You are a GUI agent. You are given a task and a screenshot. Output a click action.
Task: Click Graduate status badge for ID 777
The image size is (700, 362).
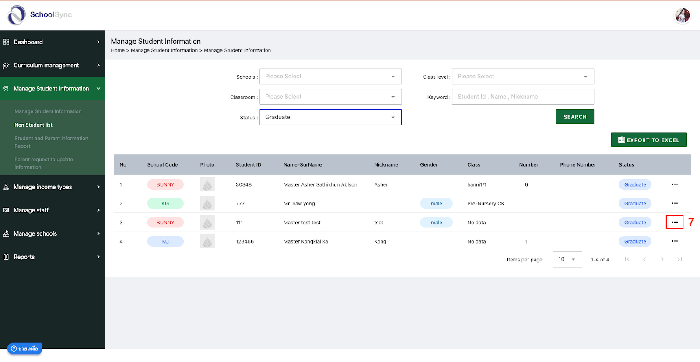635,203
